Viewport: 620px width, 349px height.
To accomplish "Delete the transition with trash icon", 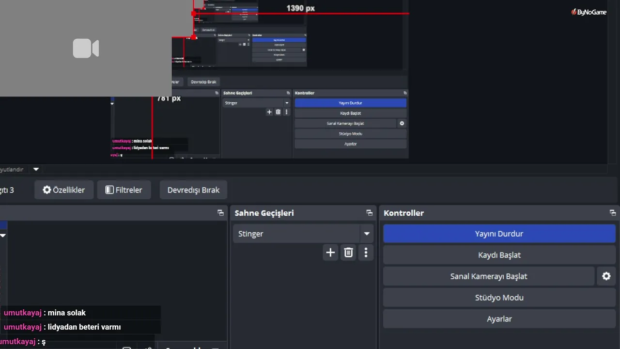I will point(348,253).
